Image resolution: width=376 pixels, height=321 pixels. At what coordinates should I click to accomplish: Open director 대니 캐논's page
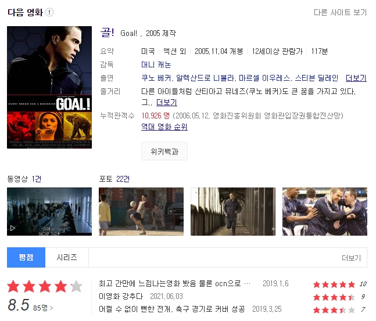pos(156,64)
